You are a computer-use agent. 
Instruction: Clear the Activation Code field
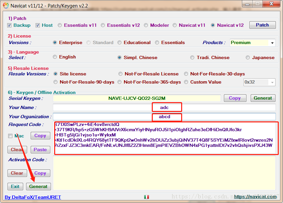coord(17,173)
